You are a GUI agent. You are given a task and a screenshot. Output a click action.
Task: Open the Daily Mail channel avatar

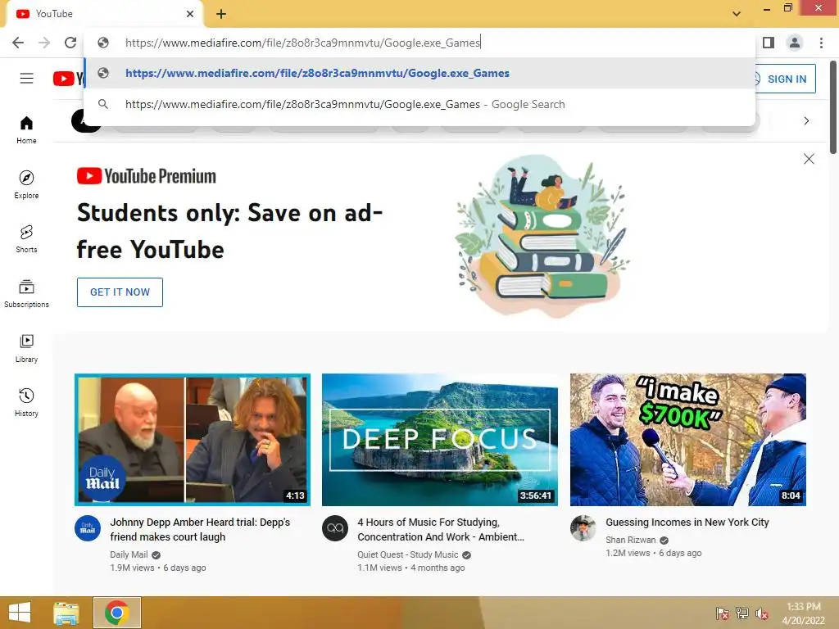[88, 528]
